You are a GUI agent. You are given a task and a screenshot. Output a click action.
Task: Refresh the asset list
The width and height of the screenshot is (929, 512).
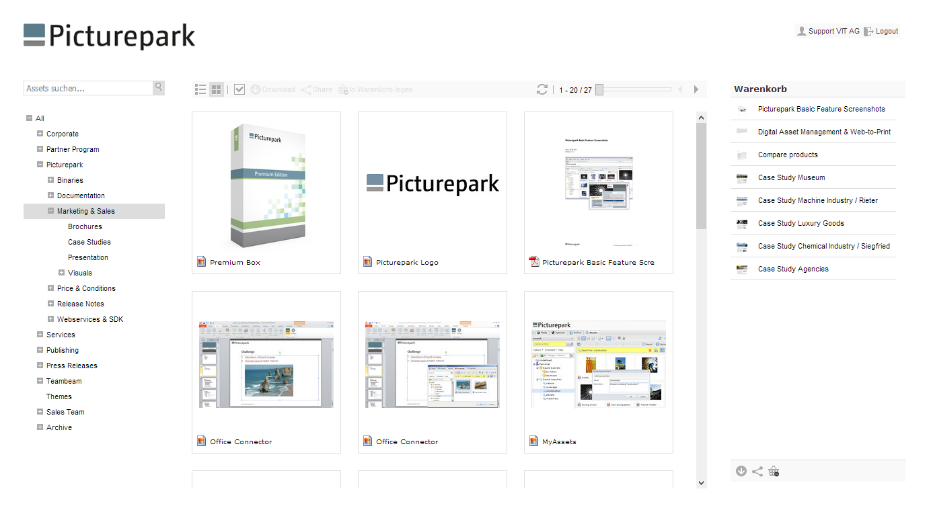pyautogui.click(x=542, y=89)
